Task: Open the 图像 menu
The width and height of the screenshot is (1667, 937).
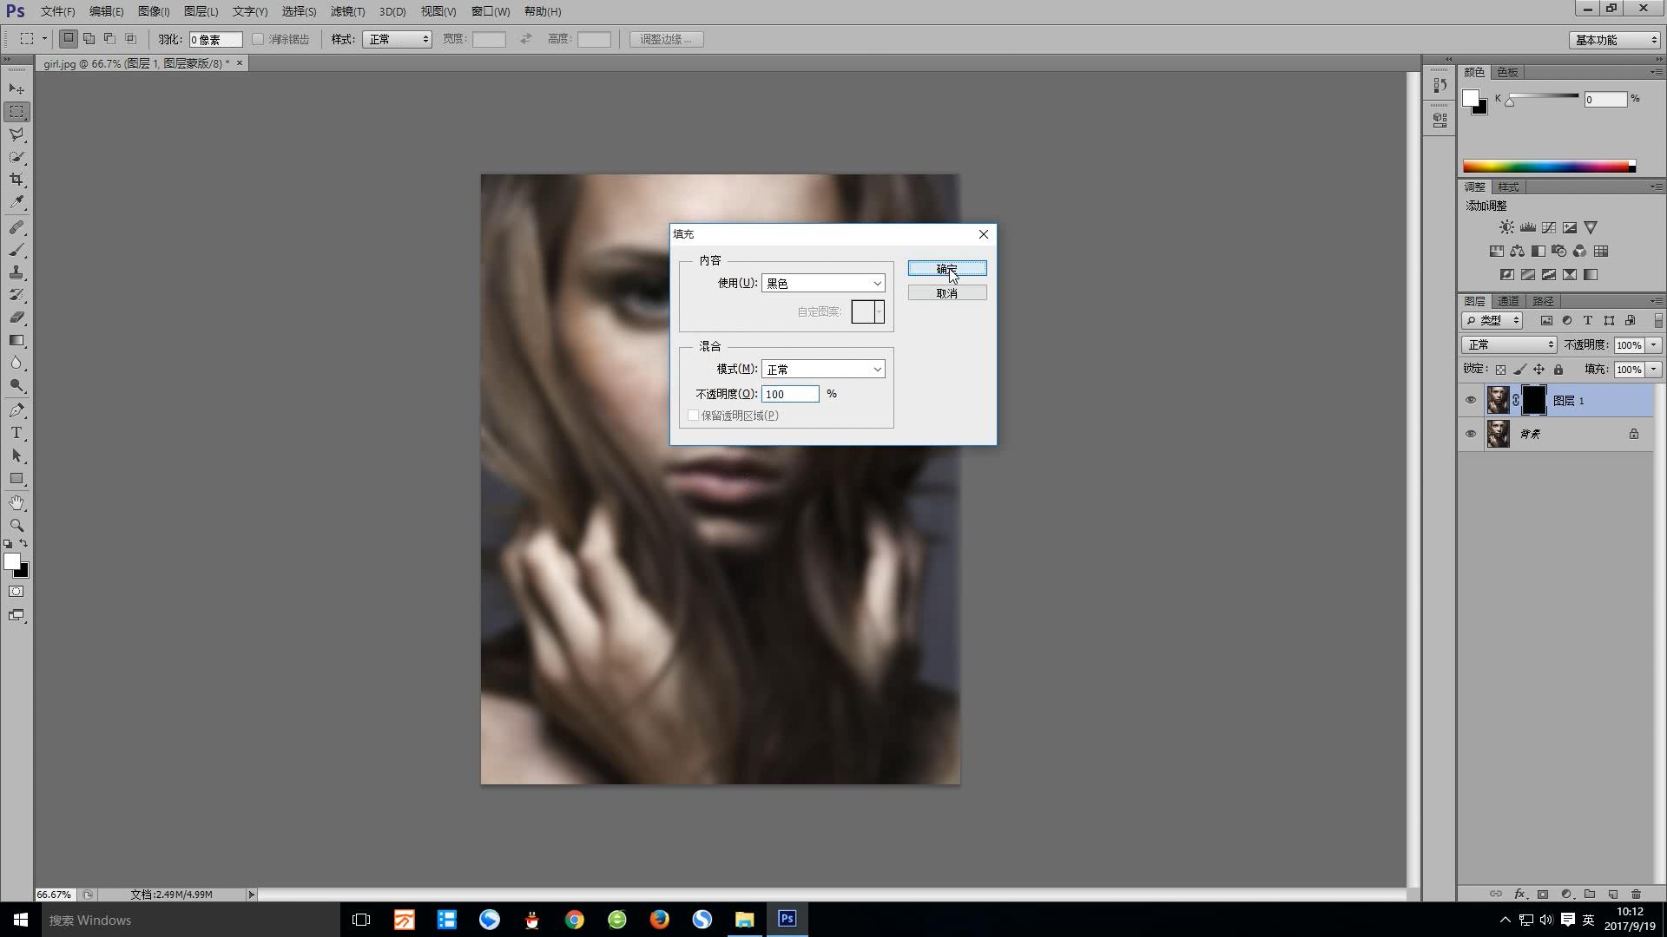Action: [154, 11]
